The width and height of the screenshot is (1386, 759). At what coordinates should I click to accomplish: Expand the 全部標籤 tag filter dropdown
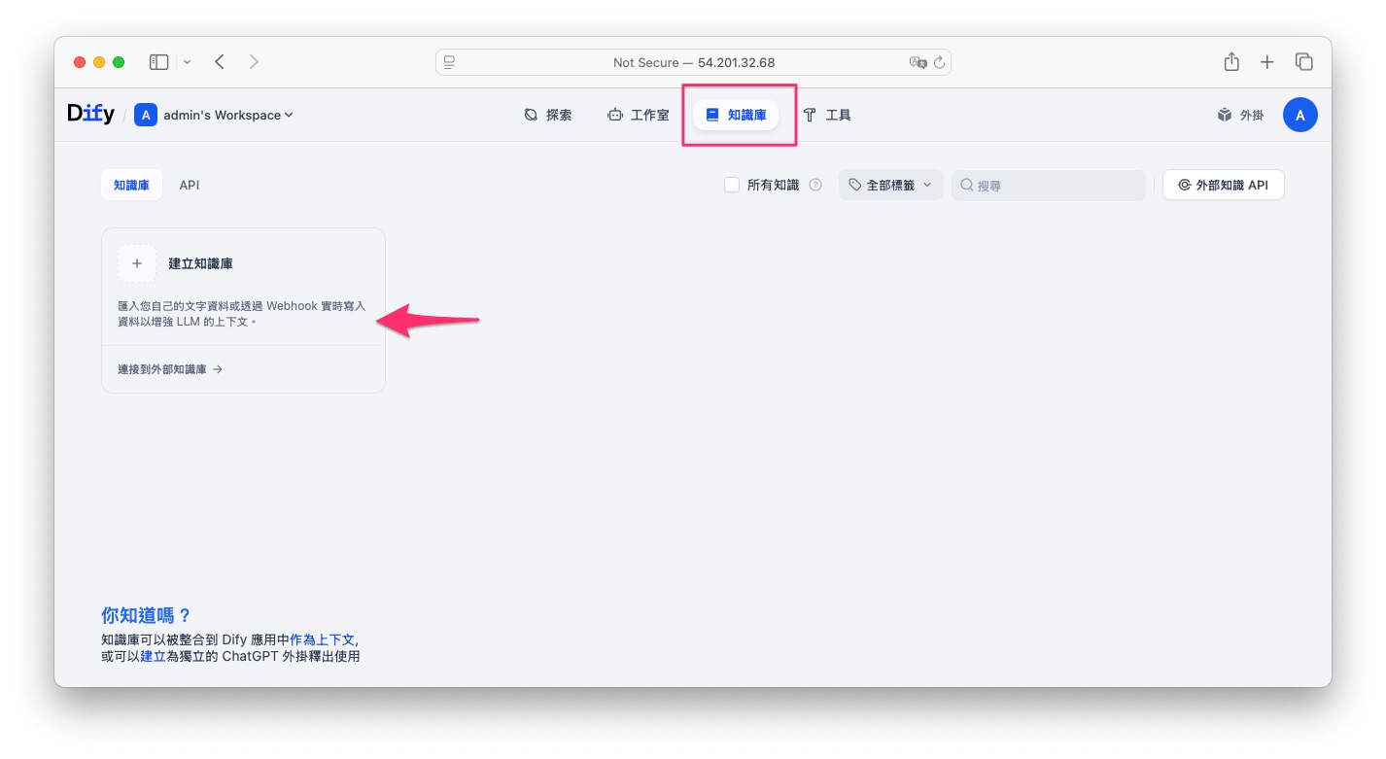click(890, 185)
